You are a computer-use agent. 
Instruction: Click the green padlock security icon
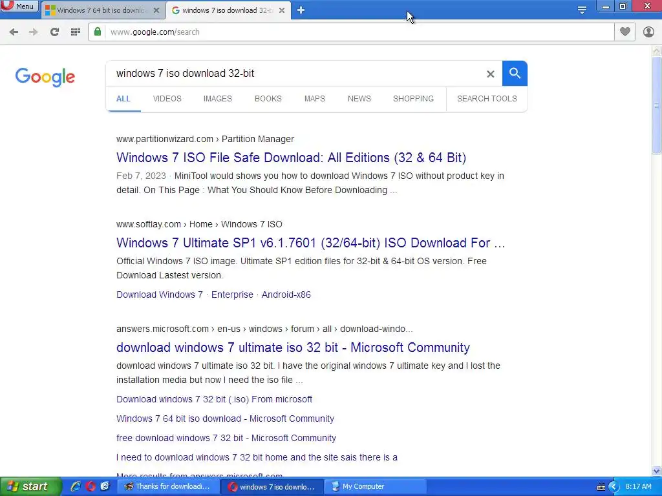pos(98,32)
